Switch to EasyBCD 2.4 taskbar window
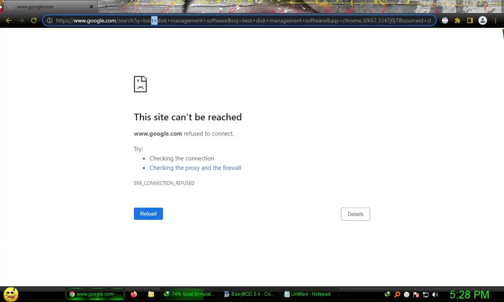This screenshot has height=302, width=504. pyautogui.click(x=249, y=294)
